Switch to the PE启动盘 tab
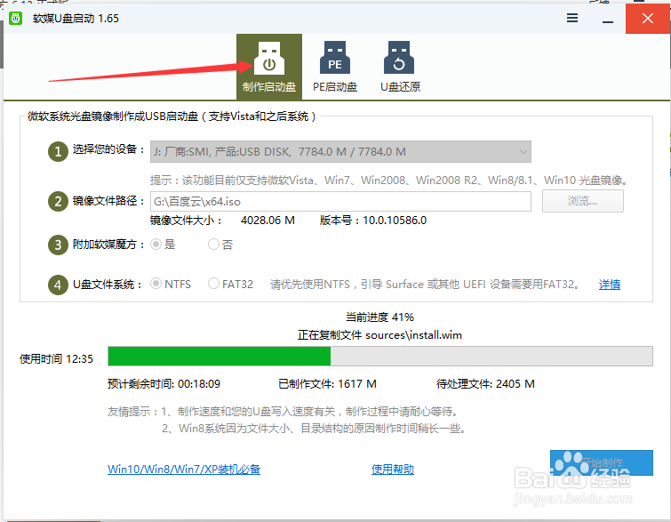The image size is (671, 522). [x=335, y=67]
